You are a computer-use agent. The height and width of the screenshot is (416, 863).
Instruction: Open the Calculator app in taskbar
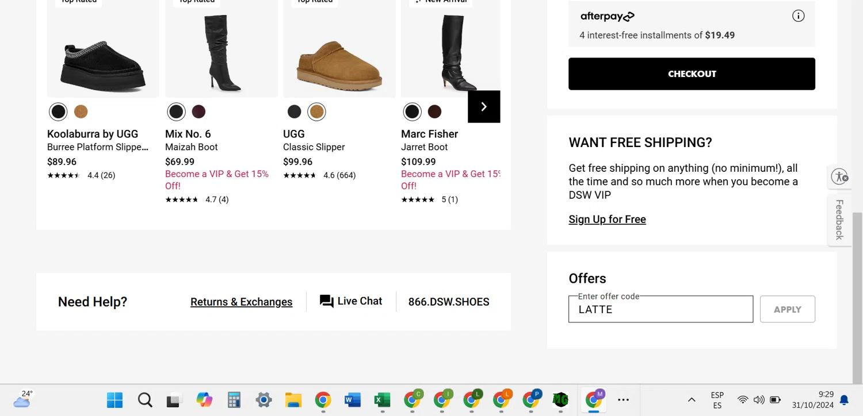[x=234, y=400]
